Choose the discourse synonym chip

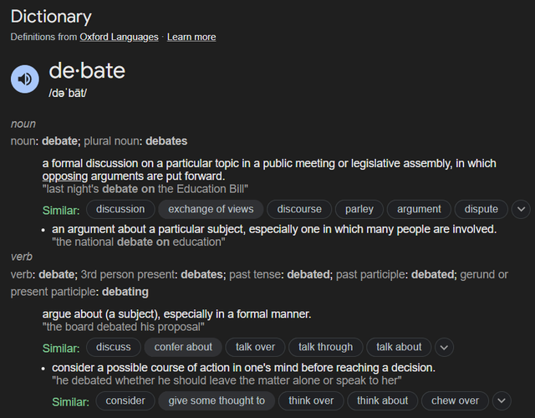tap(299, 209)
